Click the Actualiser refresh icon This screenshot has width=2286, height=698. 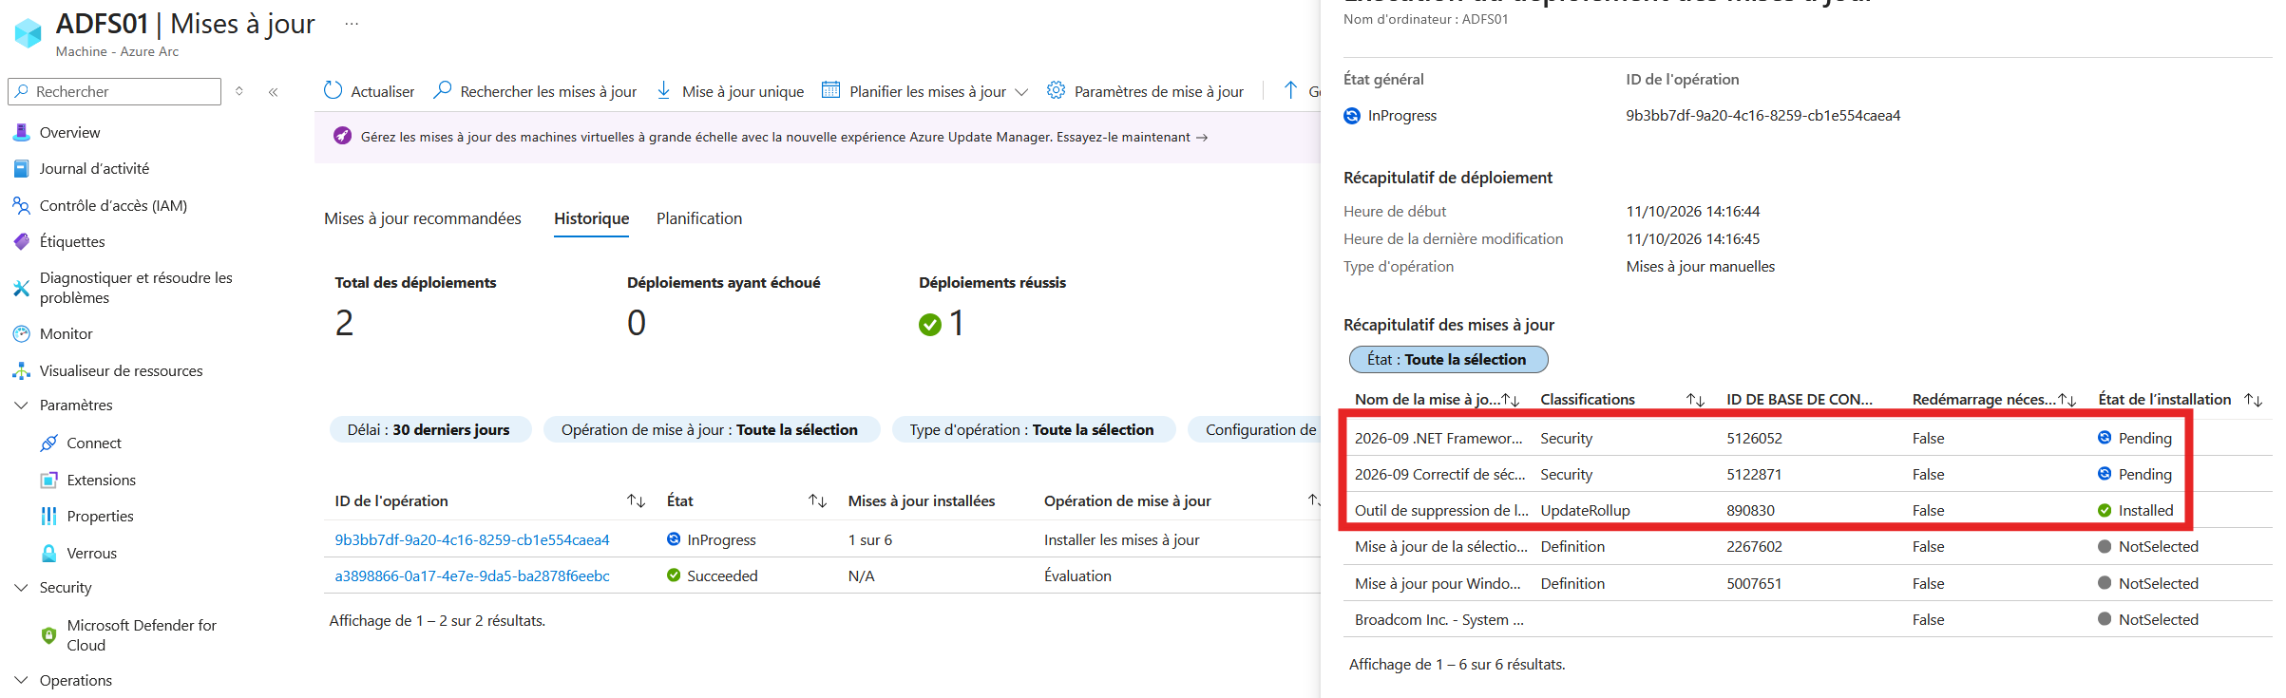pos(333,90)
